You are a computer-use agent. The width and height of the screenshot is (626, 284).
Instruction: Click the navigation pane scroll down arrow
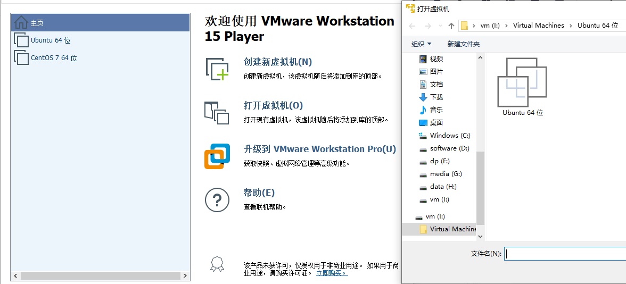pos(480,237)
